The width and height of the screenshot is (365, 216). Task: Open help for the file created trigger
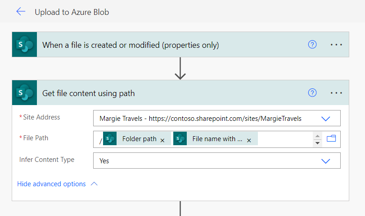pyautogui.click(x=312, y=44)
